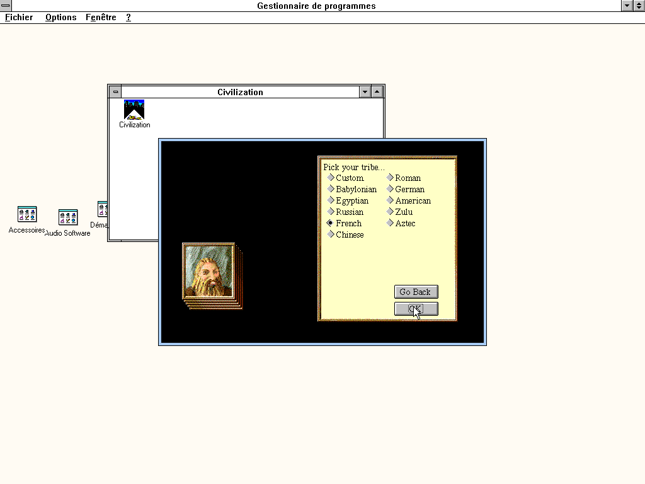
Task: Pick the German tribe
Action: (406, 189)
